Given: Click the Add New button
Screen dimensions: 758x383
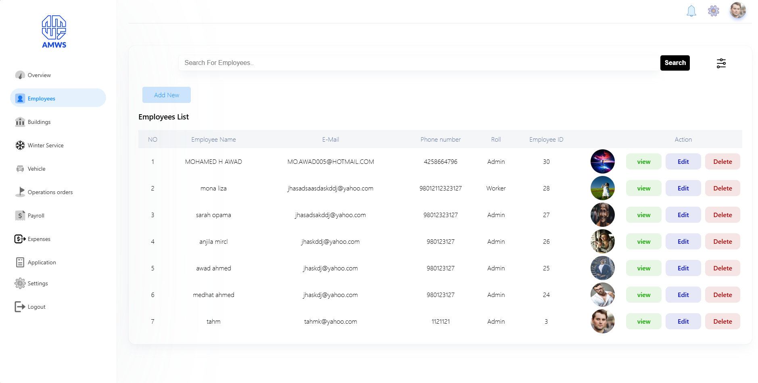Looking at the screenshot, I should 166,95.
